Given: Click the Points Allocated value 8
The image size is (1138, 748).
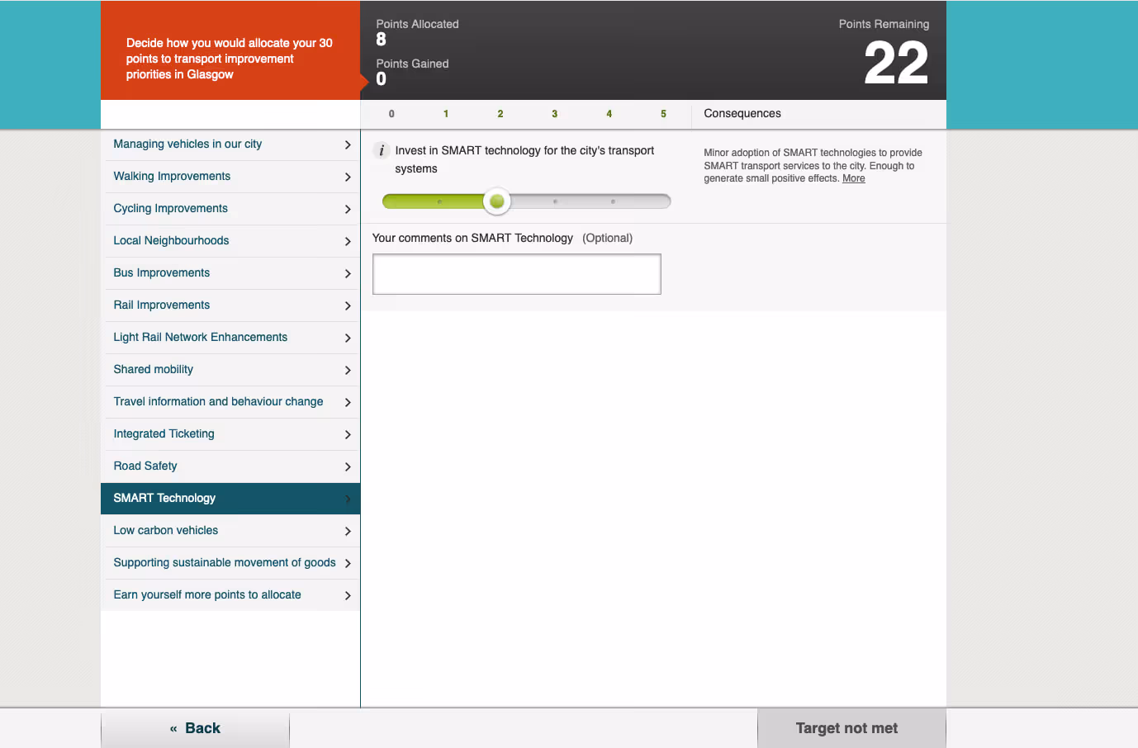Looking at the screenshot, I should point(382,40).
